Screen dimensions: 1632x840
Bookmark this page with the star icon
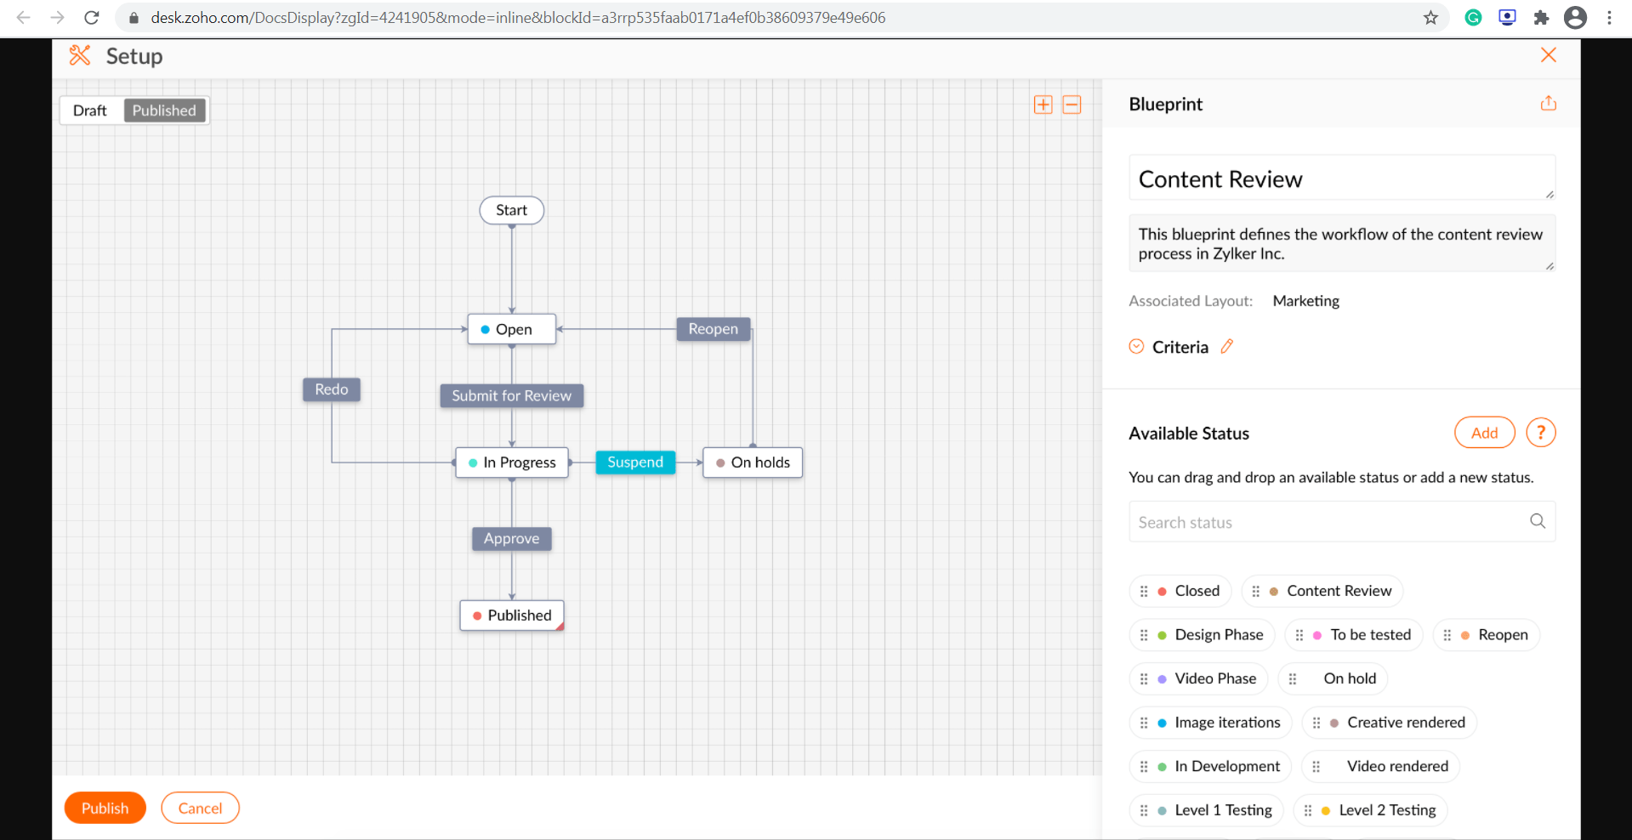pyautogui.click(x=1430, y=18)
